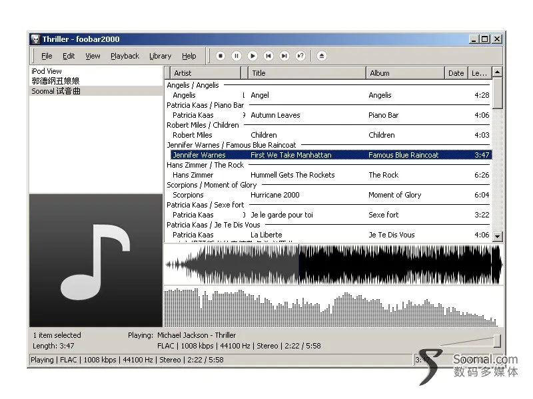
Task: Open the File menu
Action: coord(47,56)
